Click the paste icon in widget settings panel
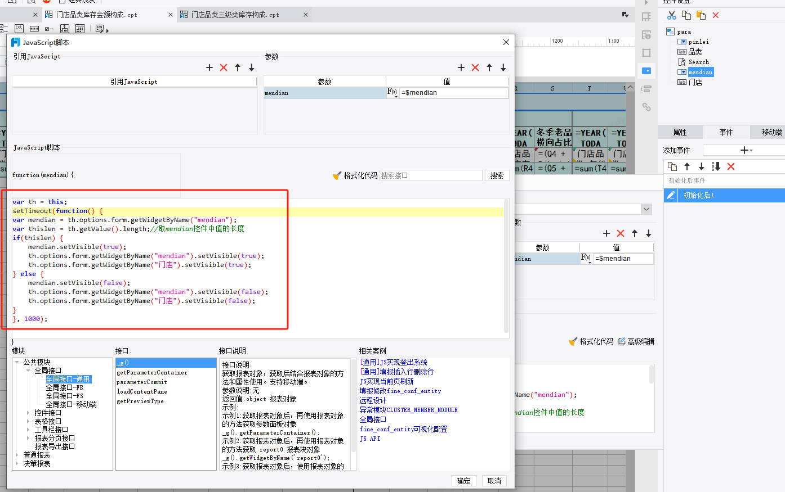 click(701, 15)
